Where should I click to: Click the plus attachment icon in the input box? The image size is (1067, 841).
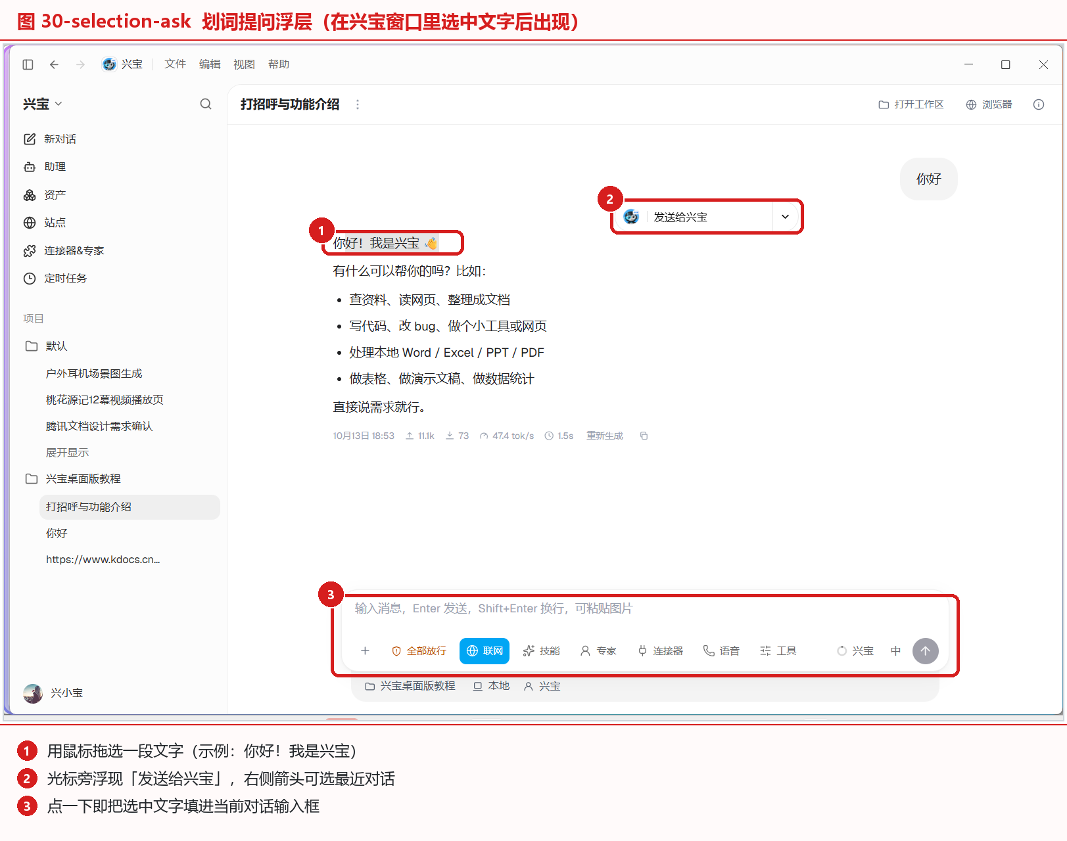coord(365,651)
